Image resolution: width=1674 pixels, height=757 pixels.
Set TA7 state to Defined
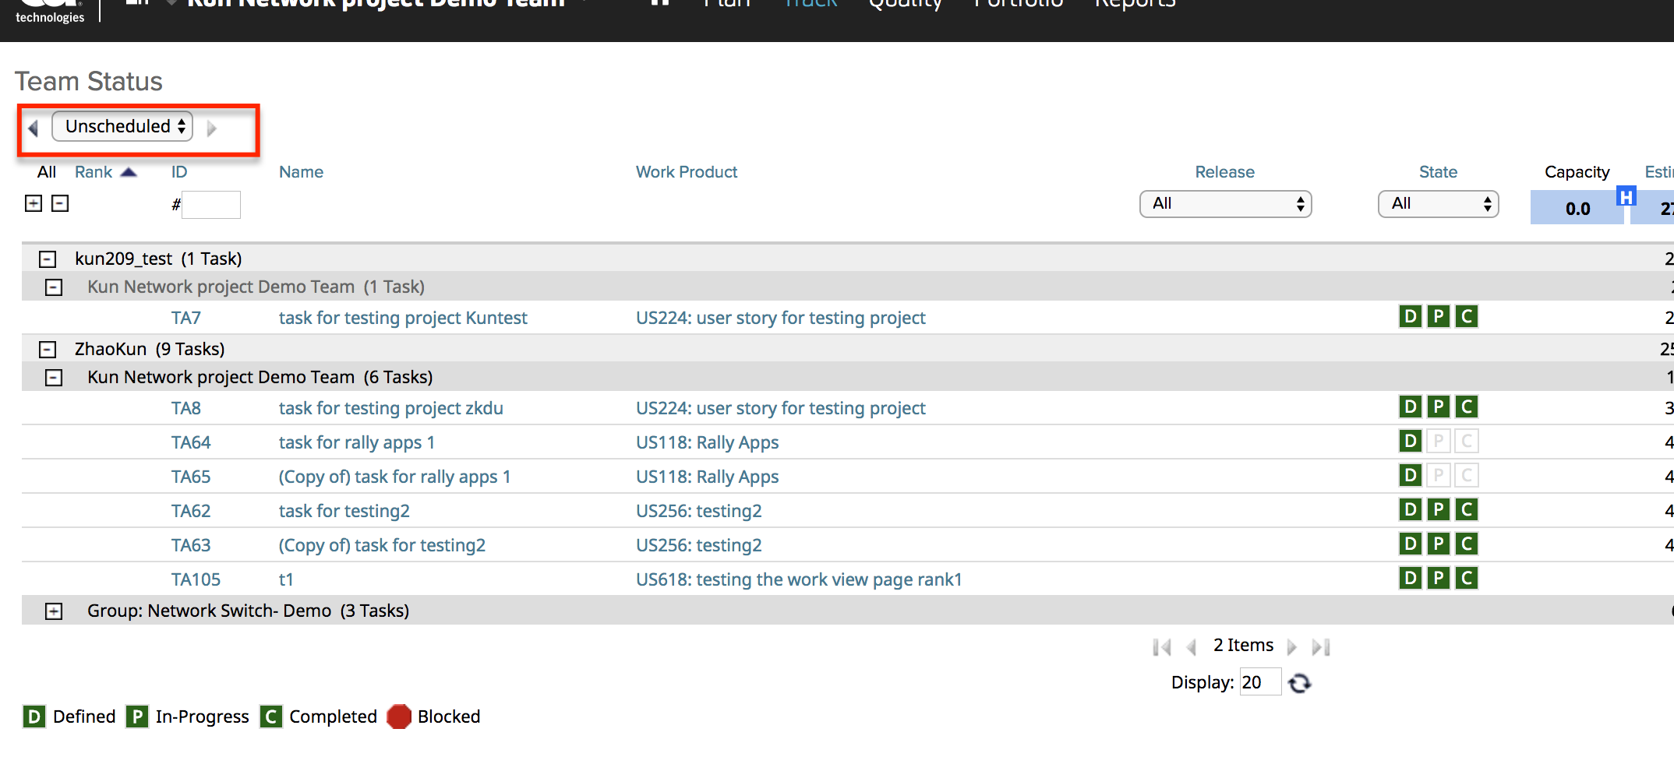[1410, 317]
